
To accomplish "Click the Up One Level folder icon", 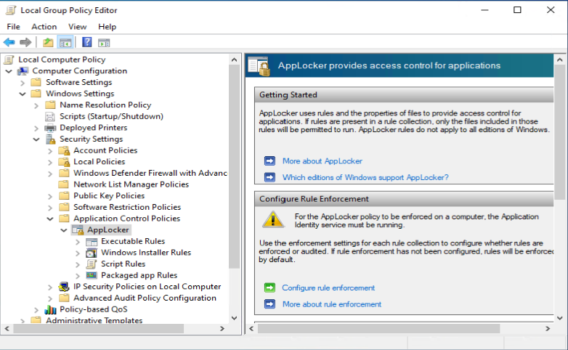I will 48,42.
